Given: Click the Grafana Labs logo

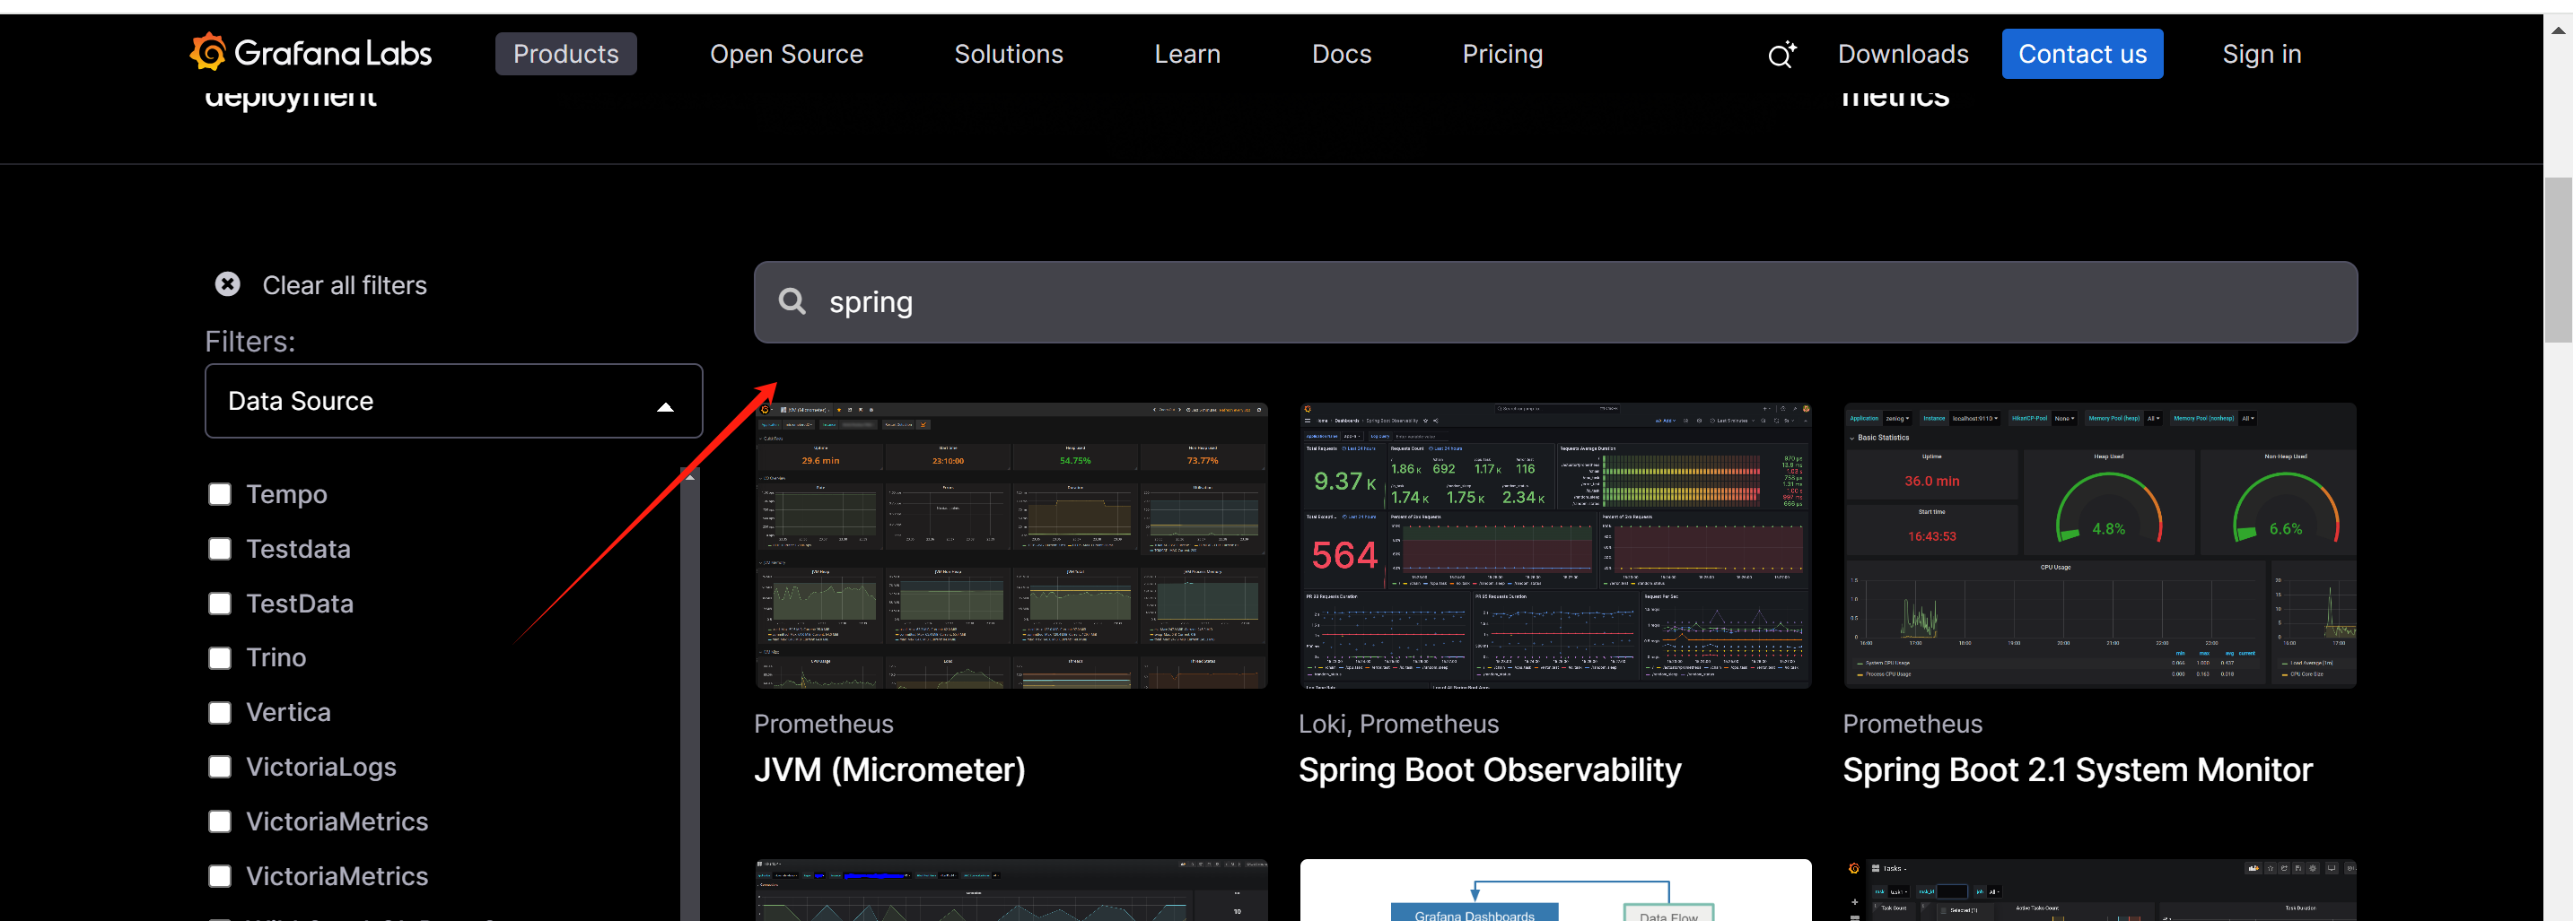Looking at the screenshot, I should click(310, 53).
